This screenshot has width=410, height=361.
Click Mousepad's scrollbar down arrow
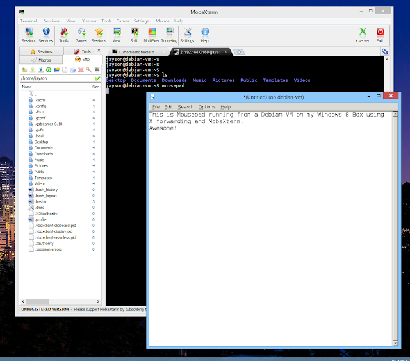pyautogui.click(x=395, y=343)
